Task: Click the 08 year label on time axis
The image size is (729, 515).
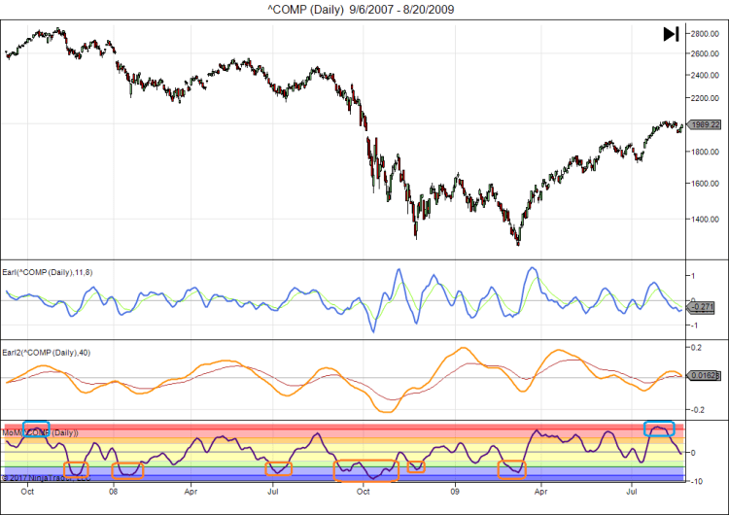Action: pyautogui.click(x=114, y=492)
